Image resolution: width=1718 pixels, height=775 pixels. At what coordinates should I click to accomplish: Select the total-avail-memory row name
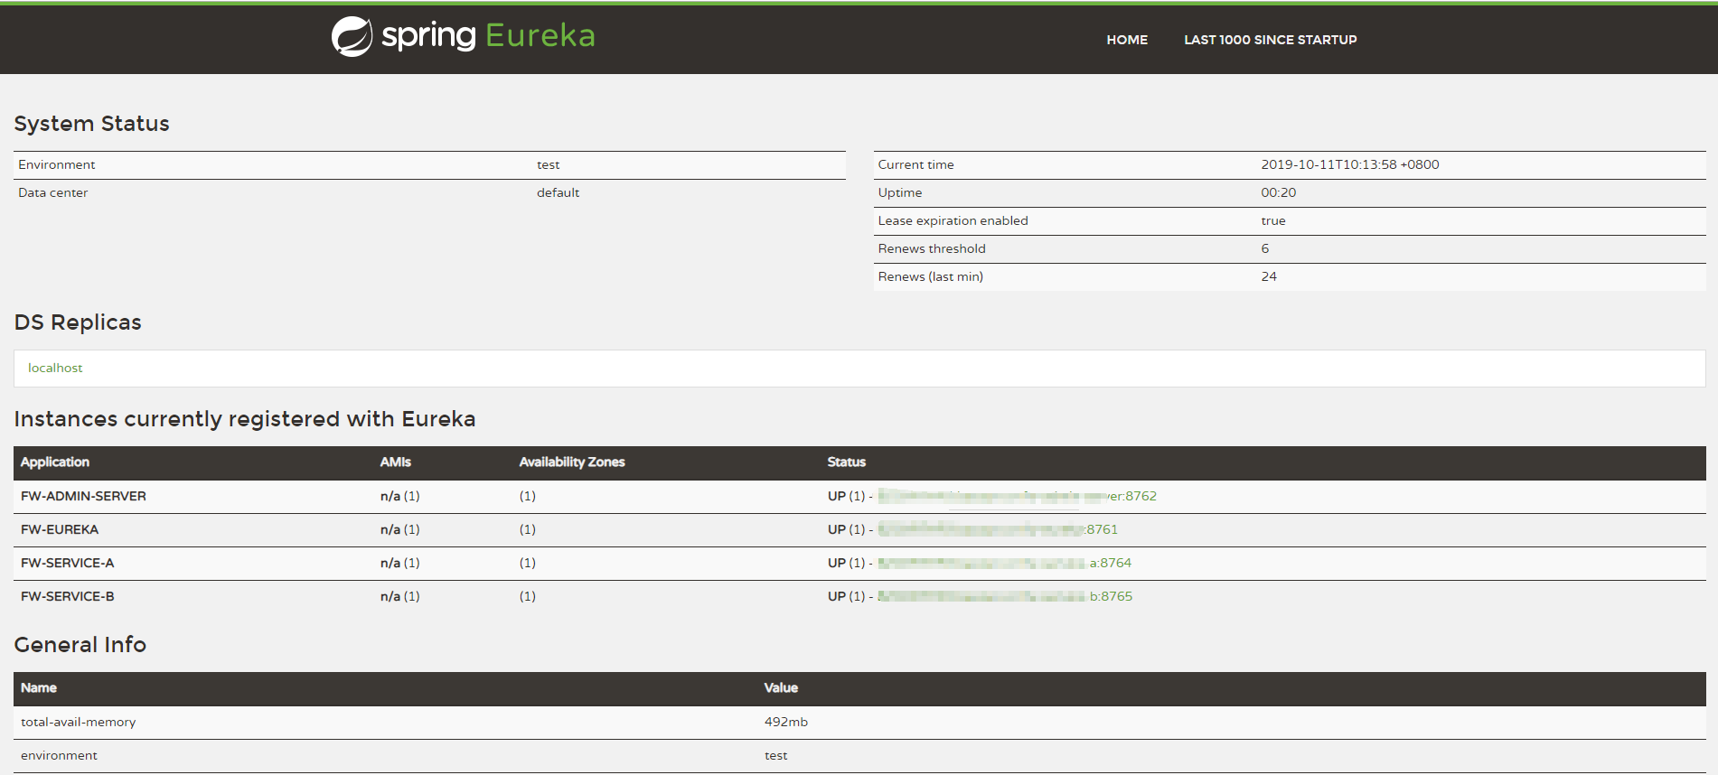click(x=78, y=722)
